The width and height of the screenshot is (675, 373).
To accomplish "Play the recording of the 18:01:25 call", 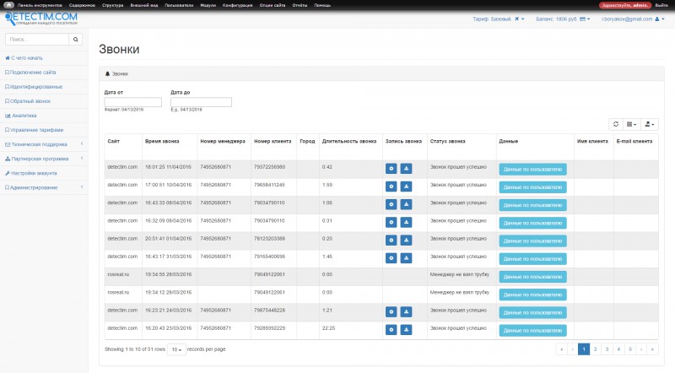I will 391,168.
